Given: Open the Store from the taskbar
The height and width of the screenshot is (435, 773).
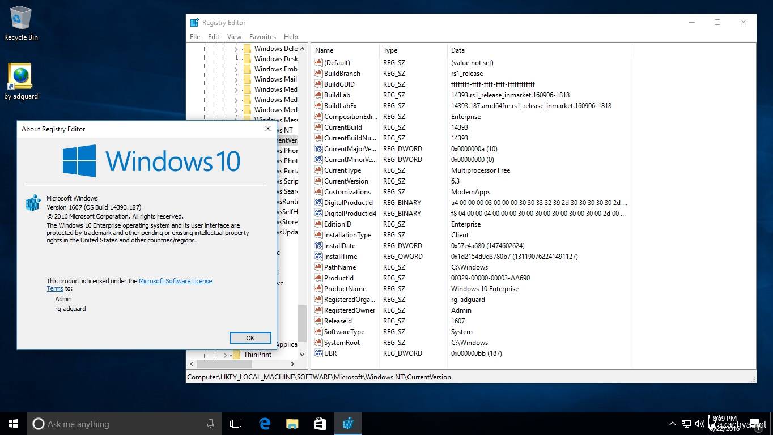Looking at the screenshot, I should (320, 424).
